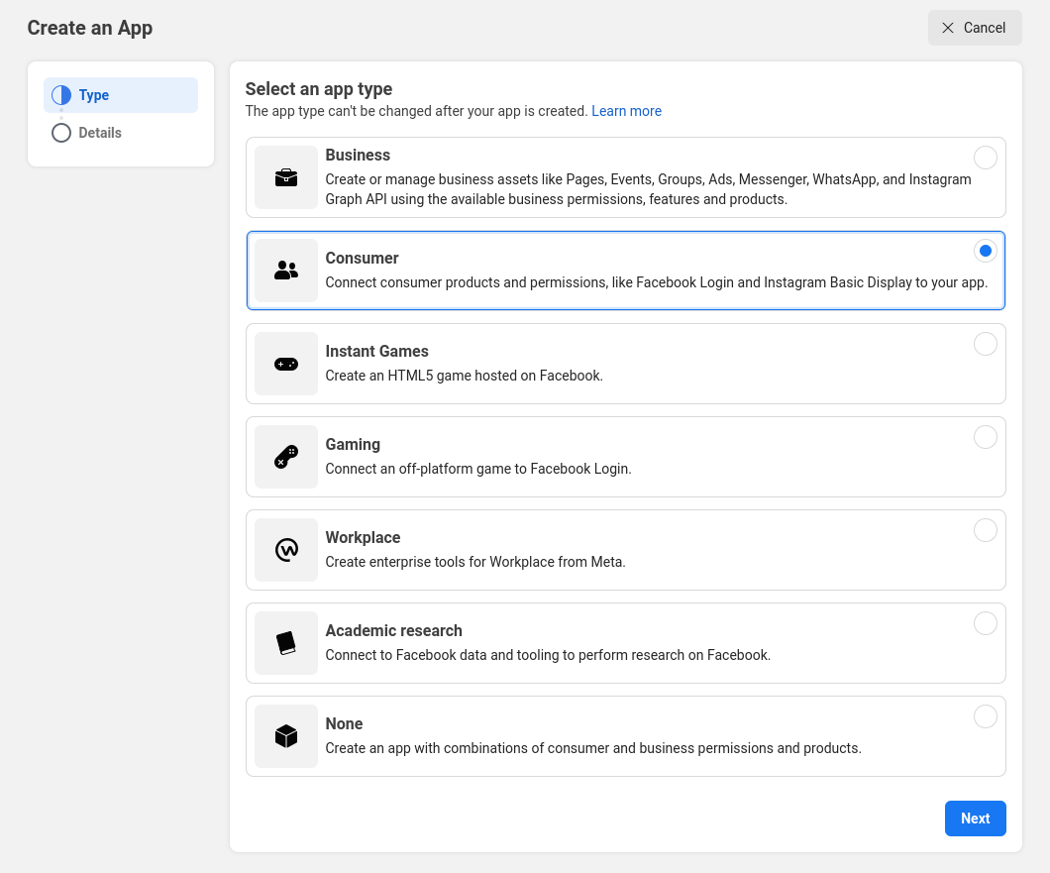Viewport: 1050px width, 873px height.
Task: Click the Workplace logo icon
Action: (286, 550)
